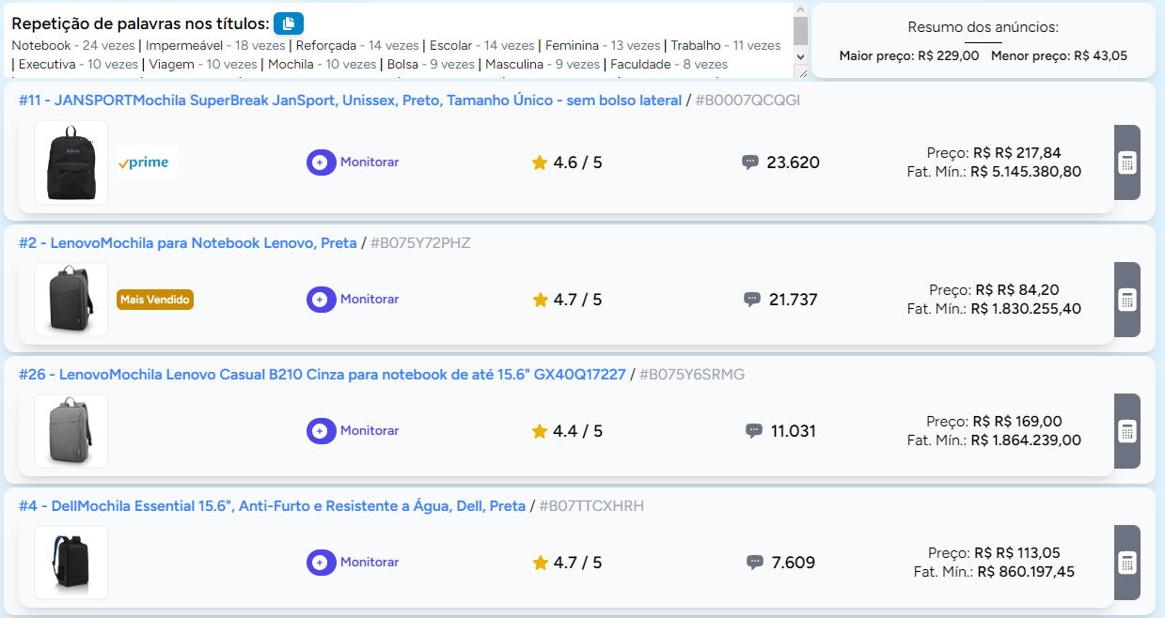Open calculator for Dell Essential backpack
1165x618 pixels.
(x=1126, y=563)
